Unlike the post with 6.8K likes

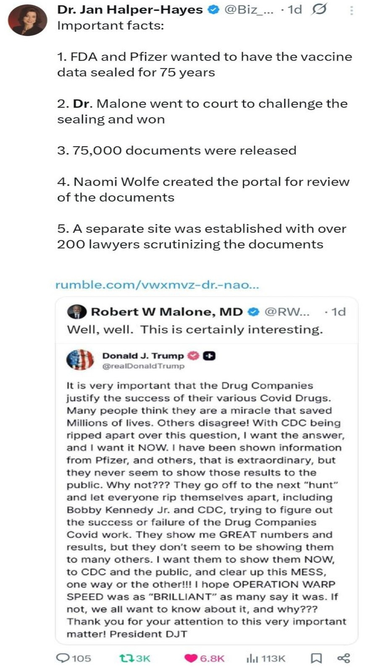(x=191, y=658)
